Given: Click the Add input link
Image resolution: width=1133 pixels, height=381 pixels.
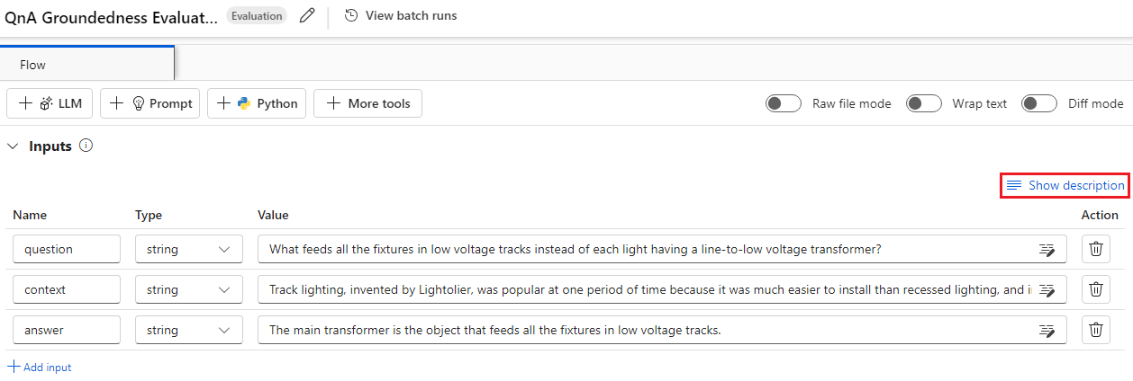Looking at the screenshot, I should pos(40,367).
